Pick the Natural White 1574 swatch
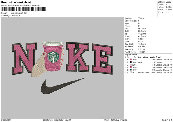Viewport: 173px width, 122px height. tap(131, 73)
